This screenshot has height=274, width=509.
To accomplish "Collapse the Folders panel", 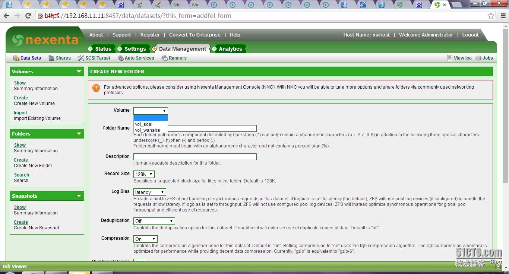I will coord(79,134).
